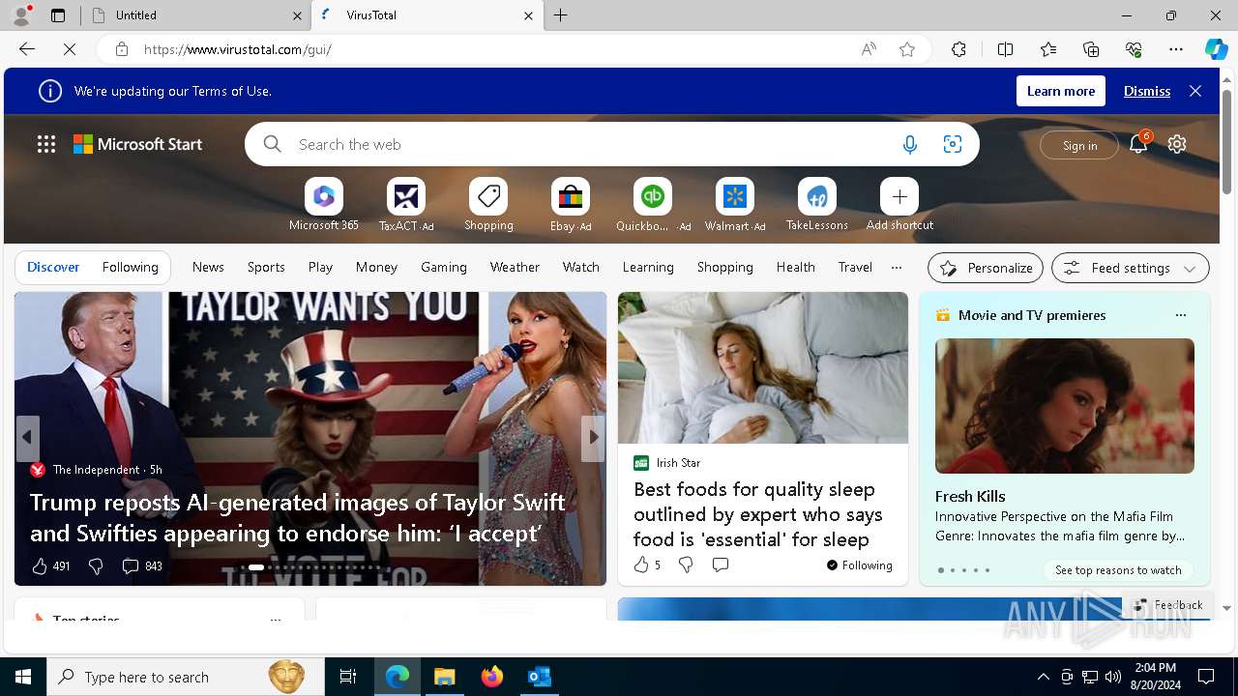Image resolution: width=1238 pixels, height=696 pixels.
Task: Click the Personalize button
Action: (x=986, y=268)
